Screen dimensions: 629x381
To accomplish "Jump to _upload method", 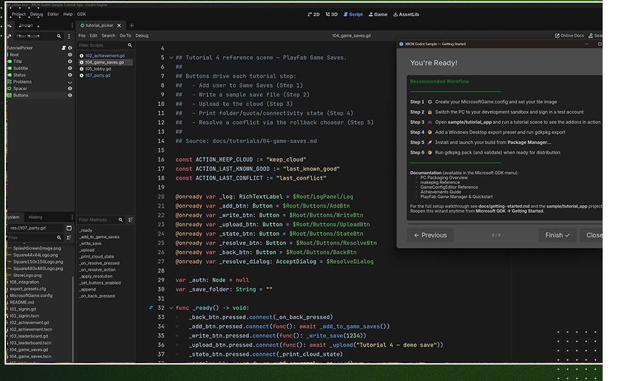I will point(87,250).
